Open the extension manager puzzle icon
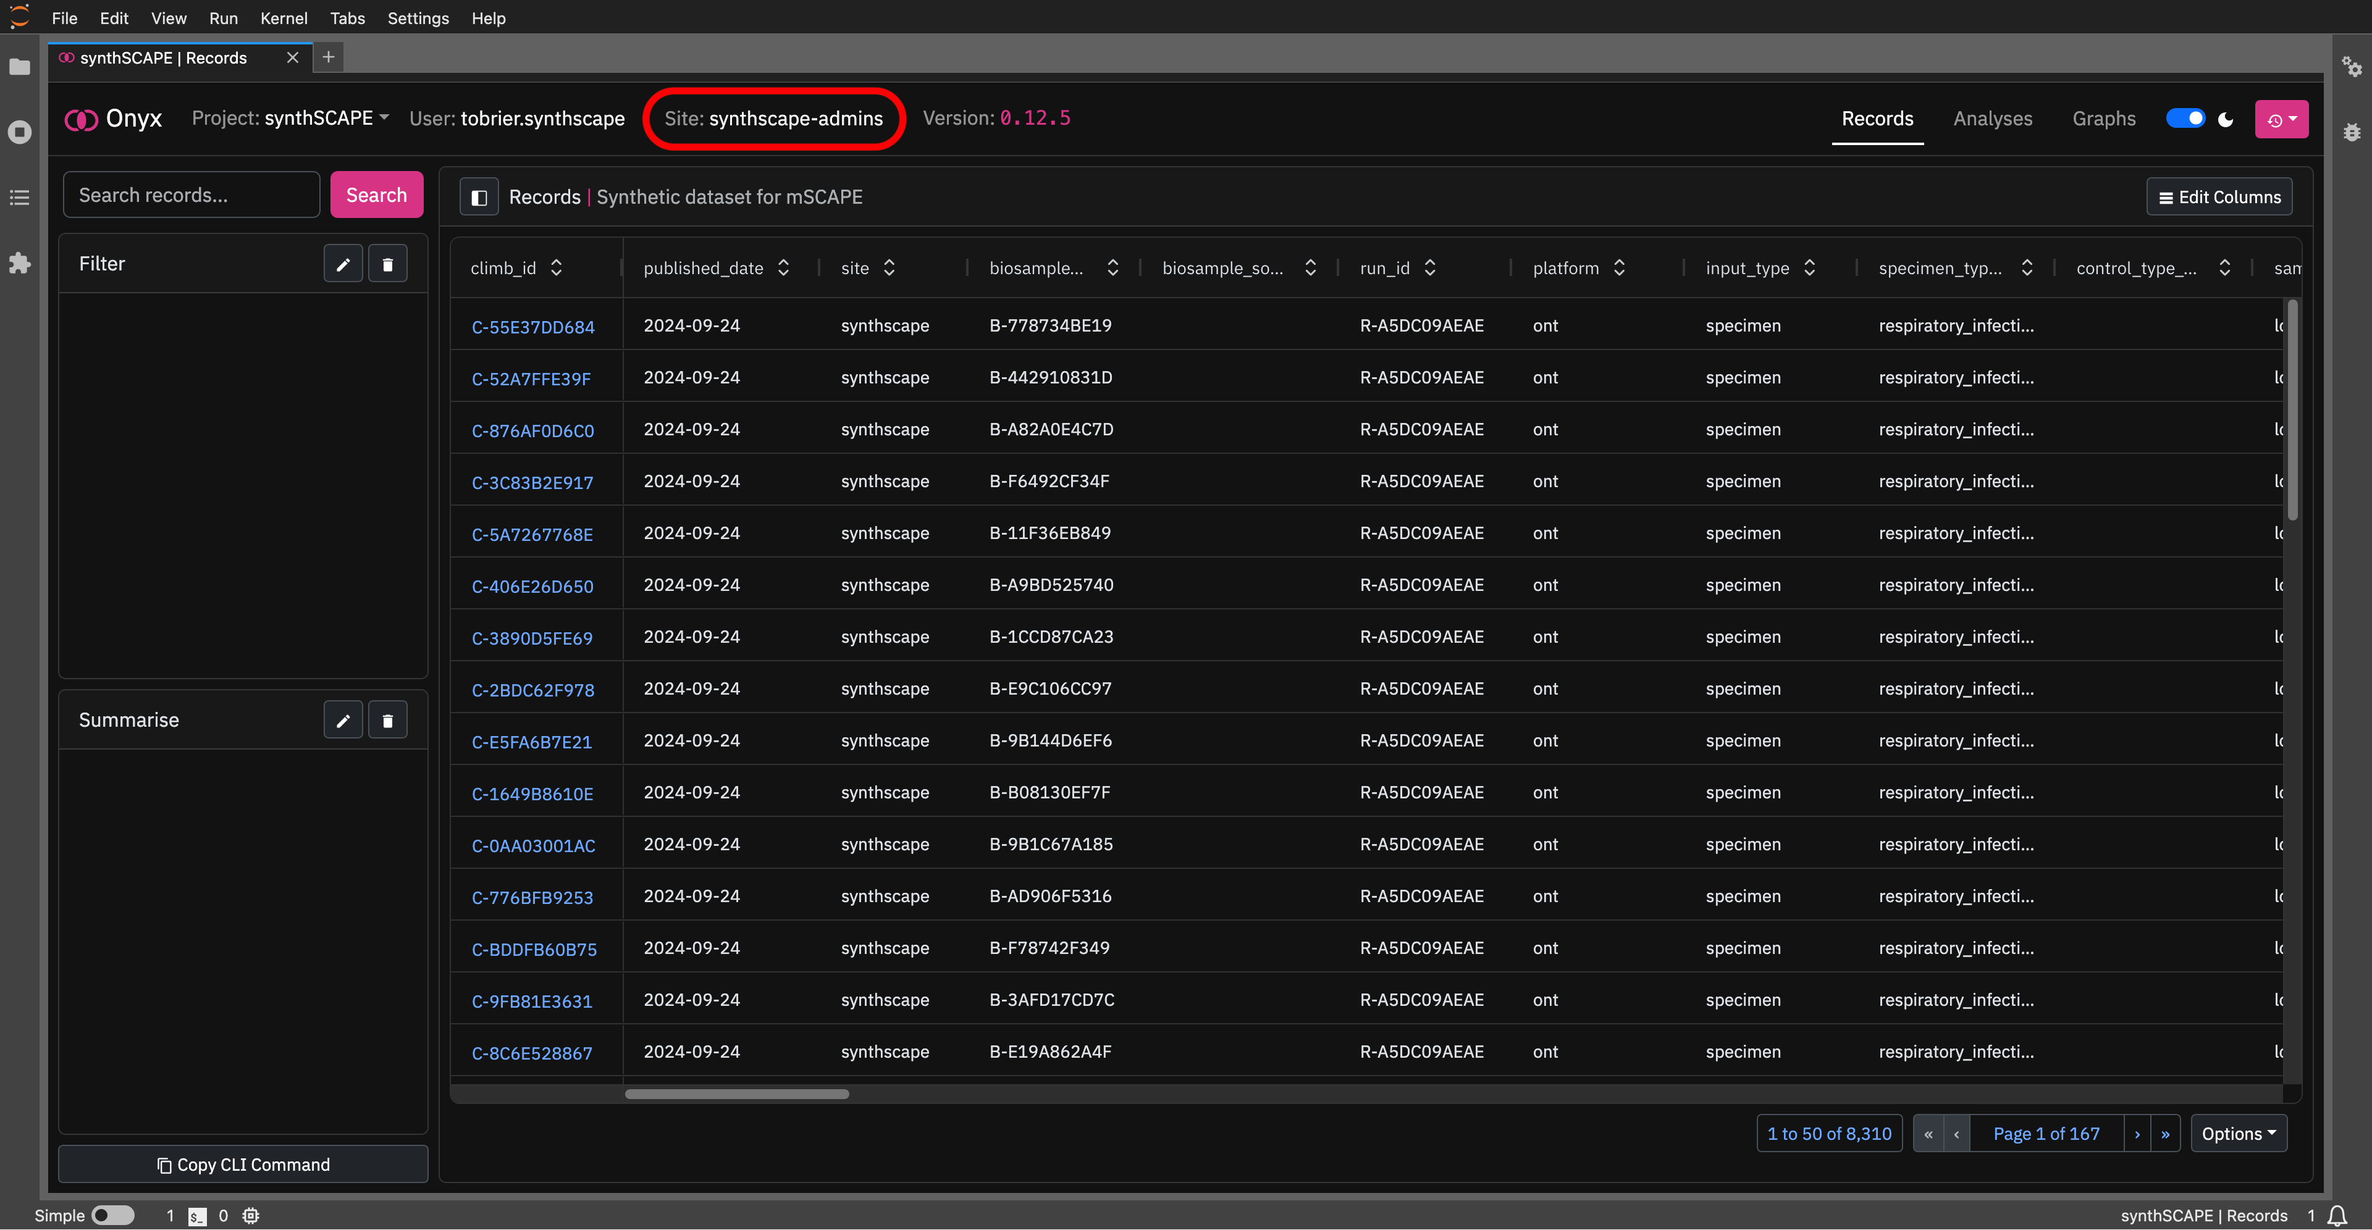 click(x=19, y=263)
